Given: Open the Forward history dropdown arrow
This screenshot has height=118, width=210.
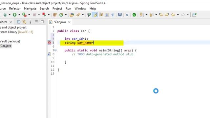Looking at the screenshot, I should (x=188, y=15).
